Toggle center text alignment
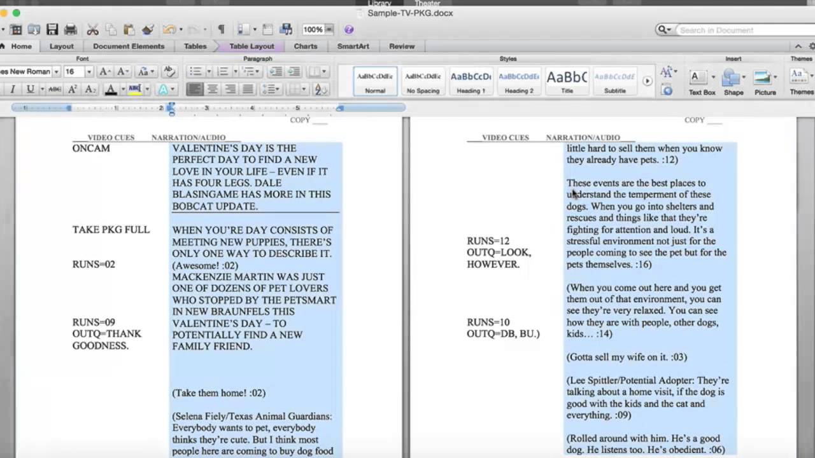This screenshot has width=815, height=458. click(213, 90)
